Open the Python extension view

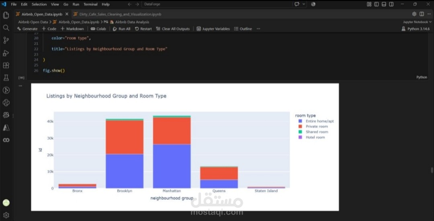click(6, 103)
